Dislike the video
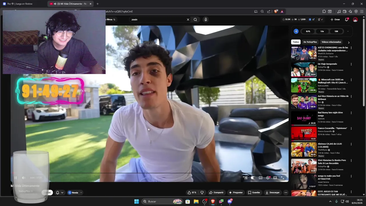The image size is (366, 206). (x=202, y=193)
